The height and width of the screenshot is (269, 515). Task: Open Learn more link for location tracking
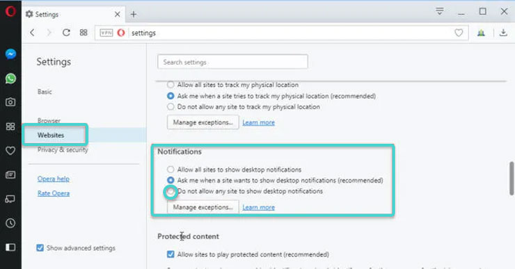point(258,122)
